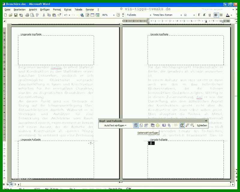
Task: Toggle centered text alignment
Action: click(221, 15)
